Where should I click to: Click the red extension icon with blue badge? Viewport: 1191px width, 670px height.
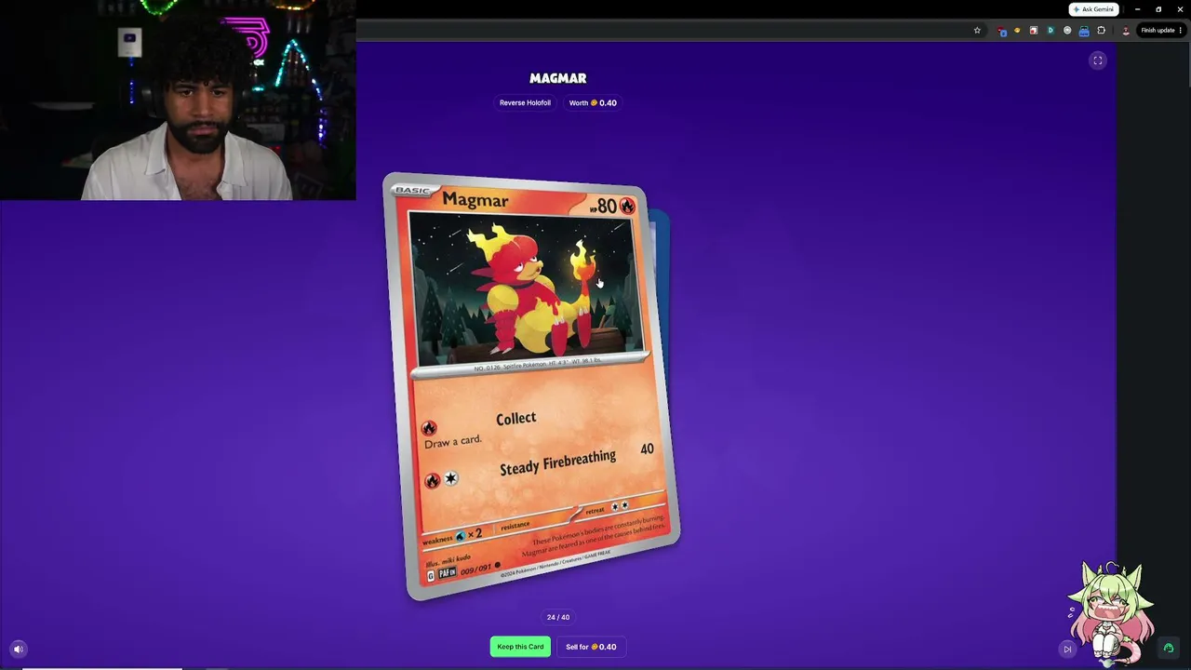click(1001, 31)
